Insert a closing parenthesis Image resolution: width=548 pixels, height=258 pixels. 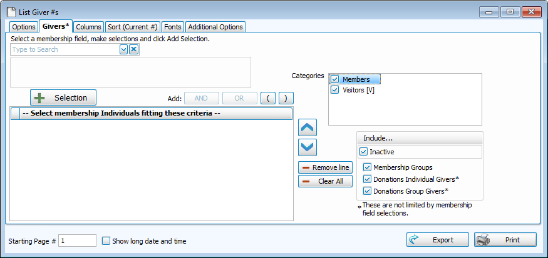point(286,98)
